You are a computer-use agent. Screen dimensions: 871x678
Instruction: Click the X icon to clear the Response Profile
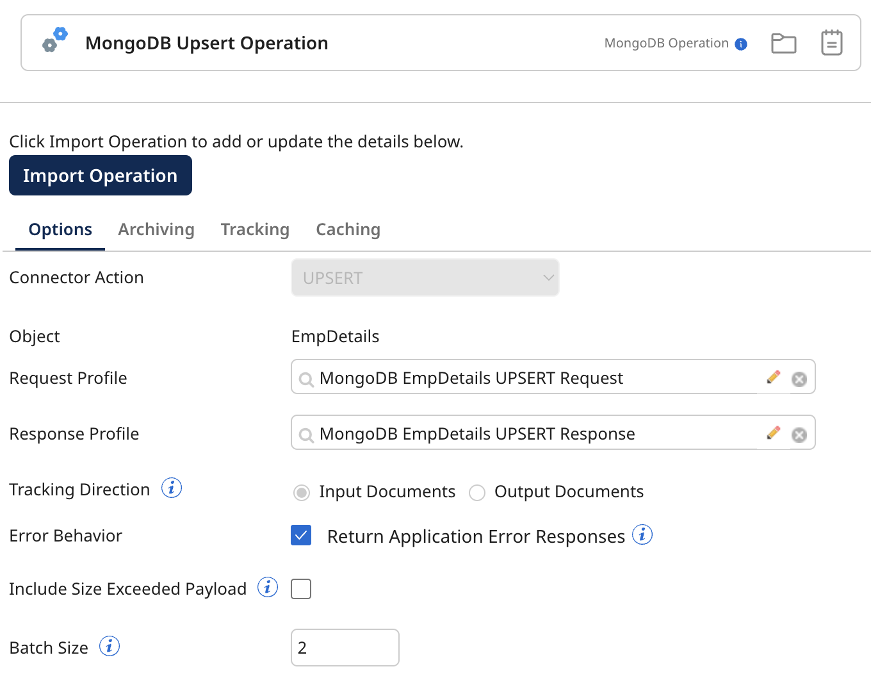(x=799, y=434)
